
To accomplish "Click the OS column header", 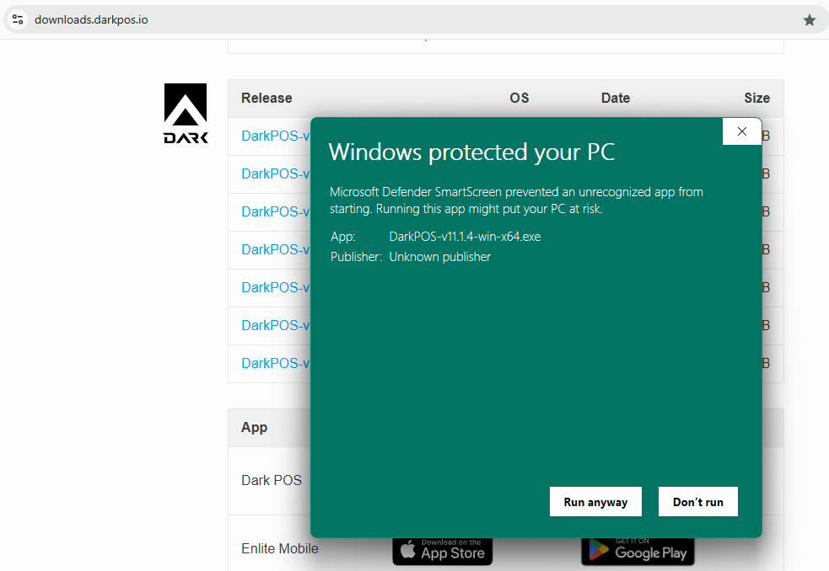I will point(519,99).
